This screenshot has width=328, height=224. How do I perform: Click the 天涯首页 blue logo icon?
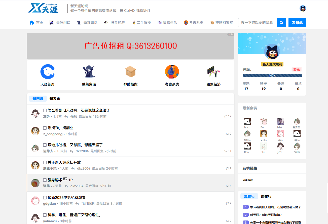(x=48, y=71)
